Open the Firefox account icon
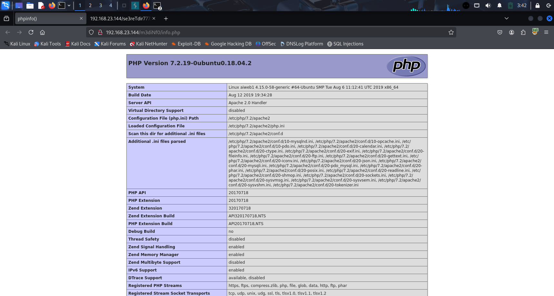554x296 pixels. click(x=511, y=32)
